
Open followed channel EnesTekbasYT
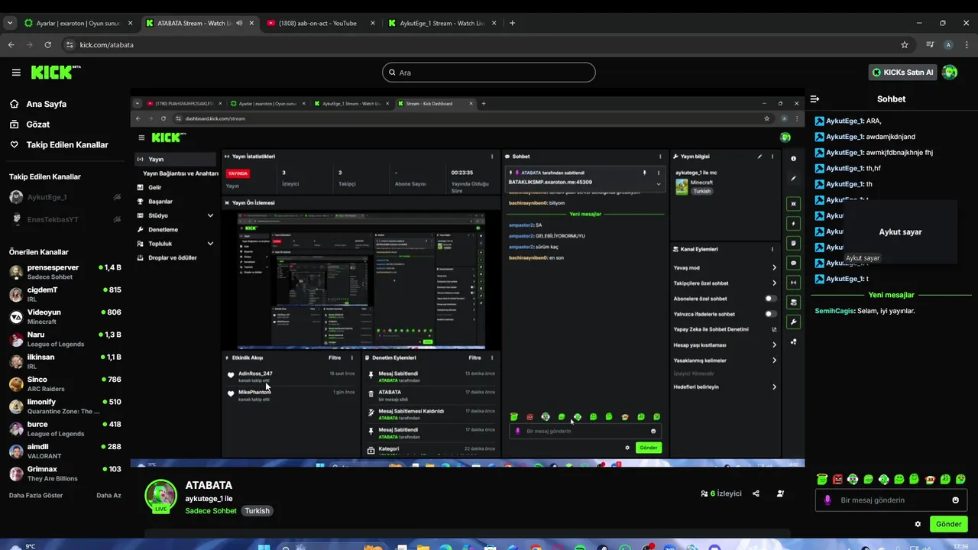pos(65,219)
